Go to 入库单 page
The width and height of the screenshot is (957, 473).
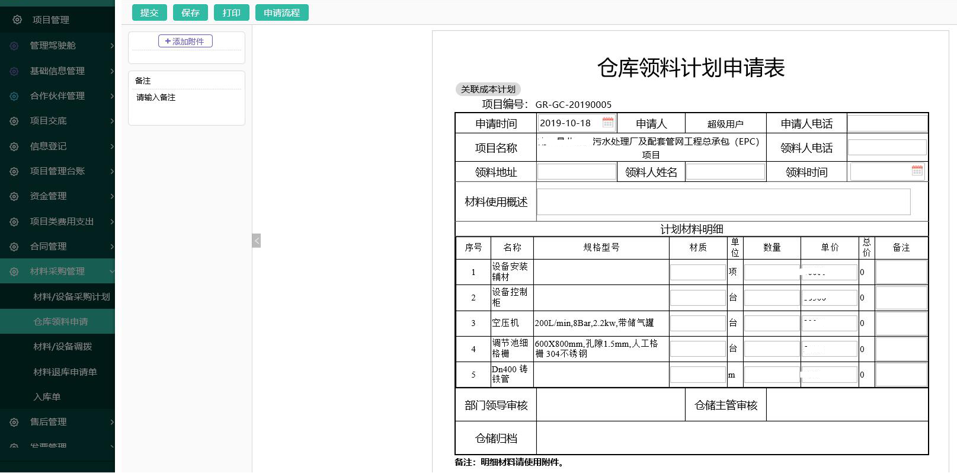(x=47, y=397)
